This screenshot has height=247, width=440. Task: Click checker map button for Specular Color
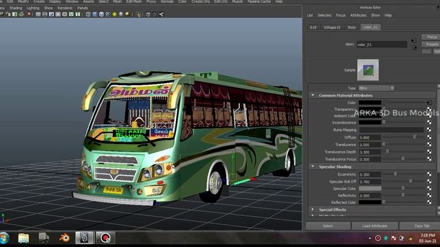429,189
